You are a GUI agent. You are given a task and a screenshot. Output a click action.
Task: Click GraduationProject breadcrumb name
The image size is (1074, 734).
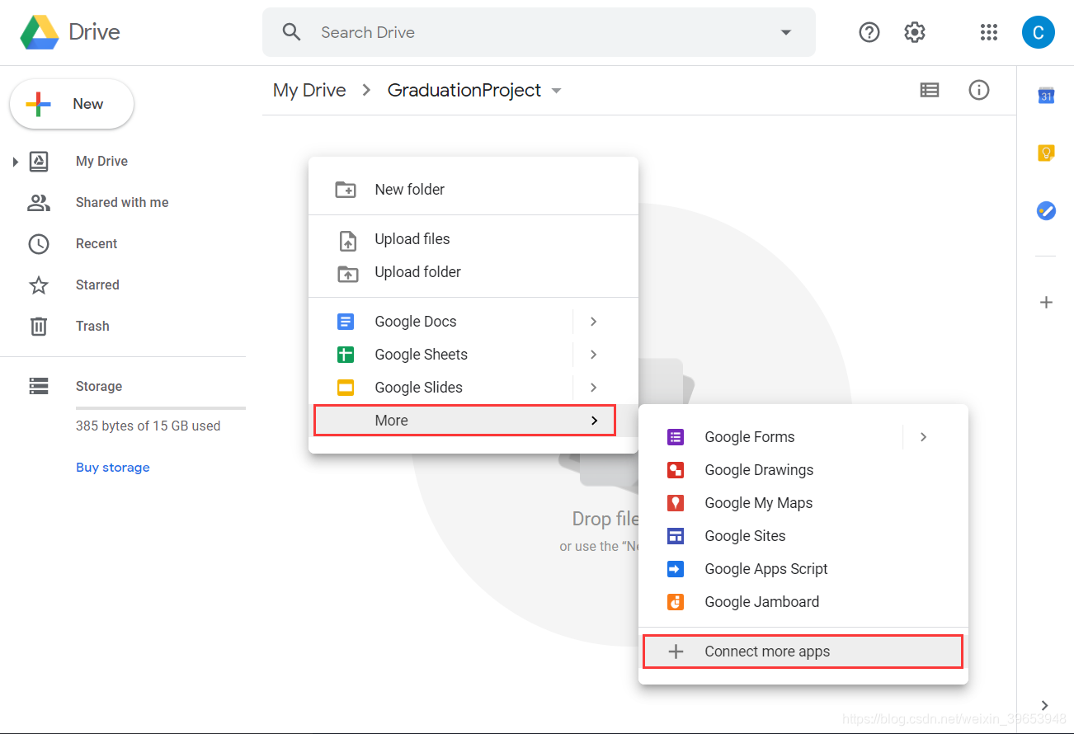(x=464, y=90)
